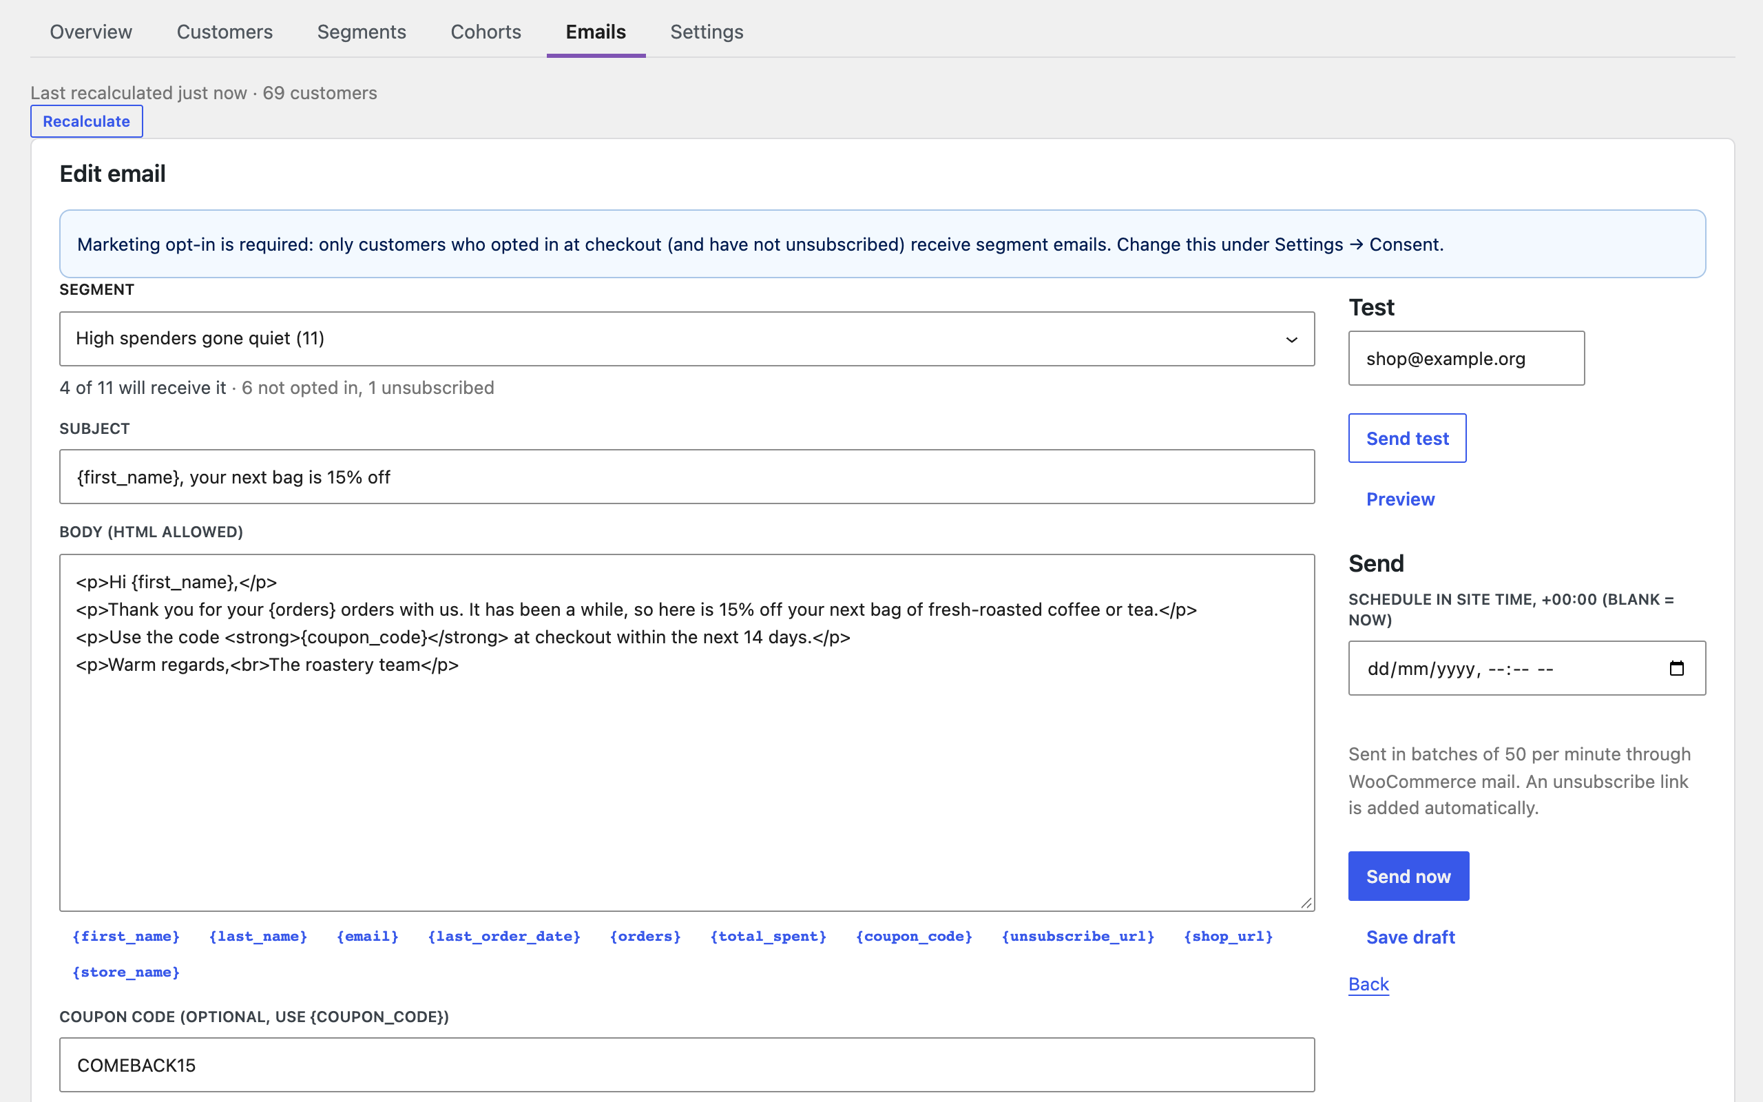This screenshot has width=1763, height=1102.
Task: Click '4 of 11 will receive it' text
Action: (143, 388)
